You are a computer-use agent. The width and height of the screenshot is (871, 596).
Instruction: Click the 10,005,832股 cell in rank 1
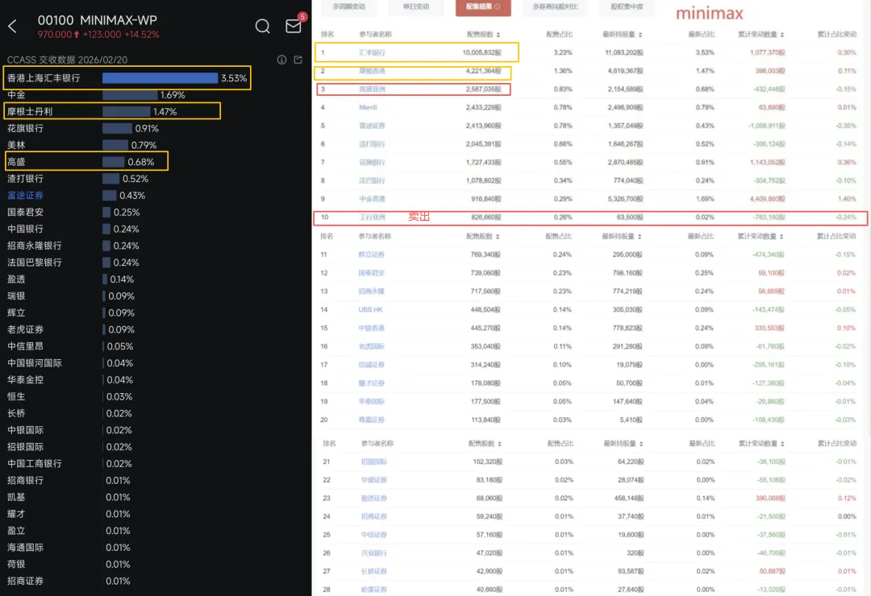coord(481,52)
